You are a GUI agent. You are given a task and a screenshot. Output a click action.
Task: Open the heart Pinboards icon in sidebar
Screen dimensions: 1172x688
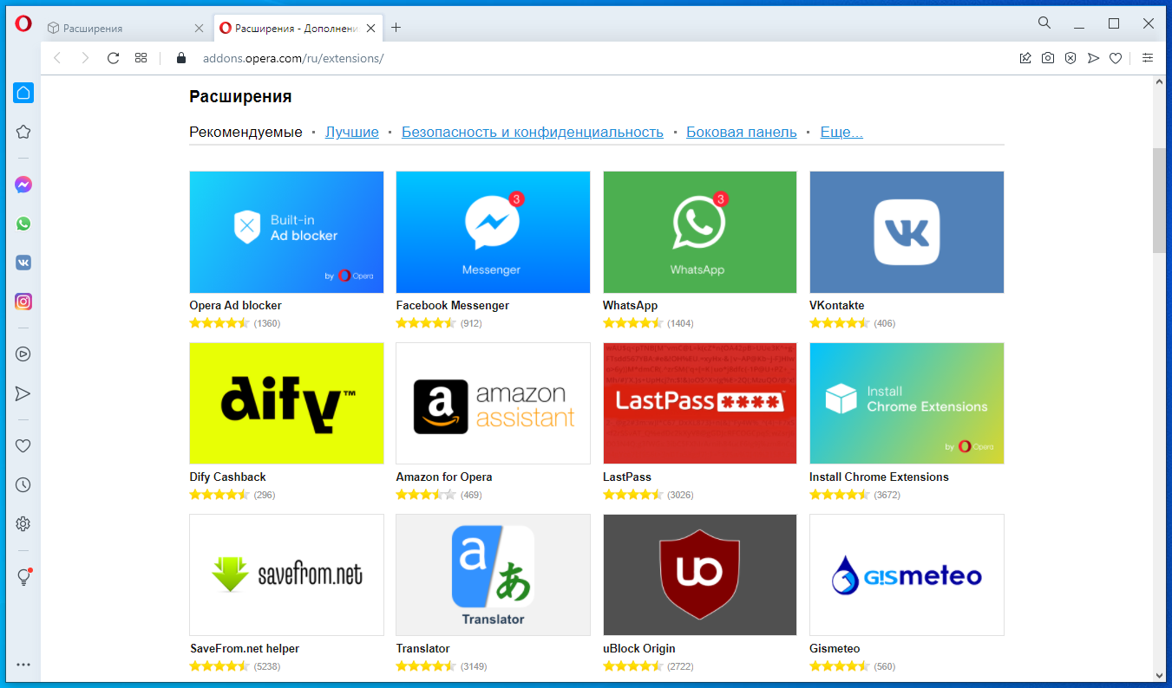(23, 445)
